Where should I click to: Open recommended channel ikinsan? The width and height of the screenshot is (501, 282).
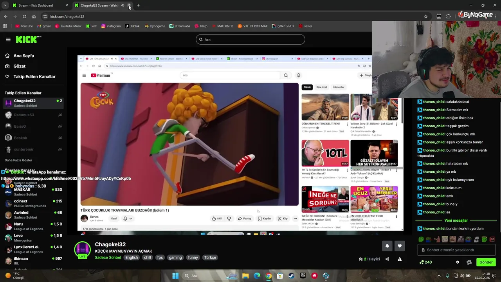33,260
